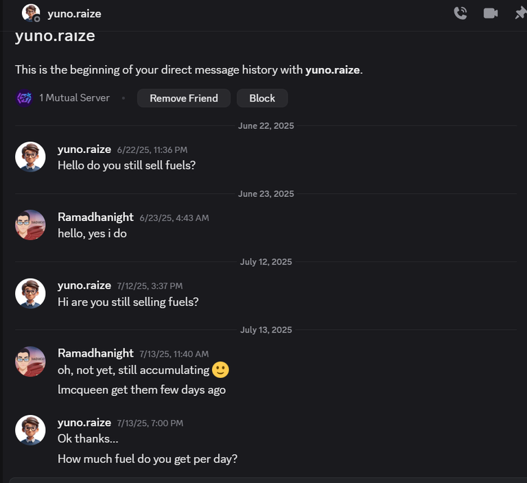
Task: Start a voice call with yuno.raize
Action: pos(460,14)
